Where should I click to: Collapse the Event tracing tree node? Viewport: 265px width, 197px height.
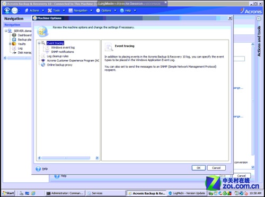coord(39,43)
